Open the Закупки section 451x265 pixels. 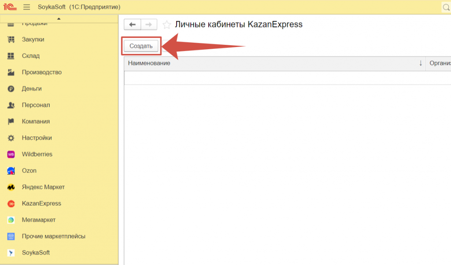point(33,40)
